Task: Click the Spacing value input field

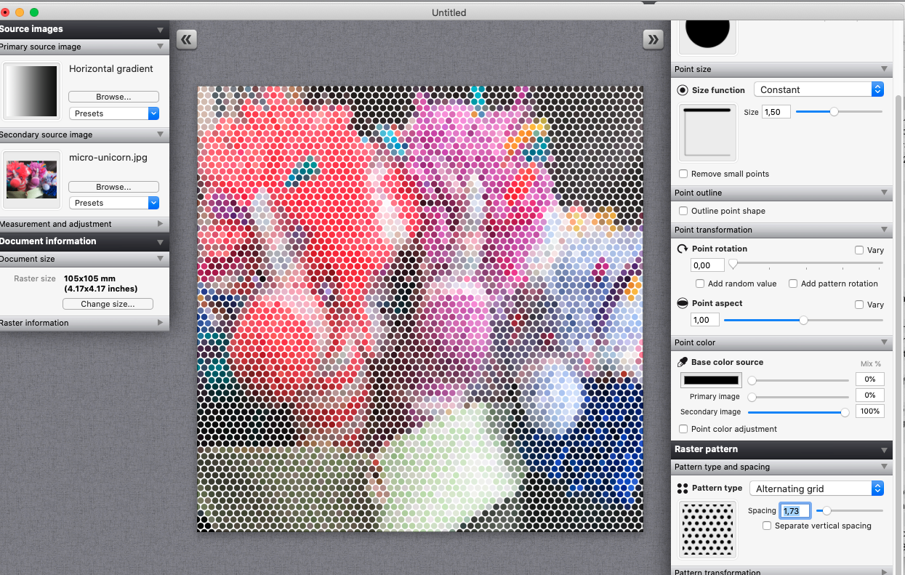Action: (795, 510)
